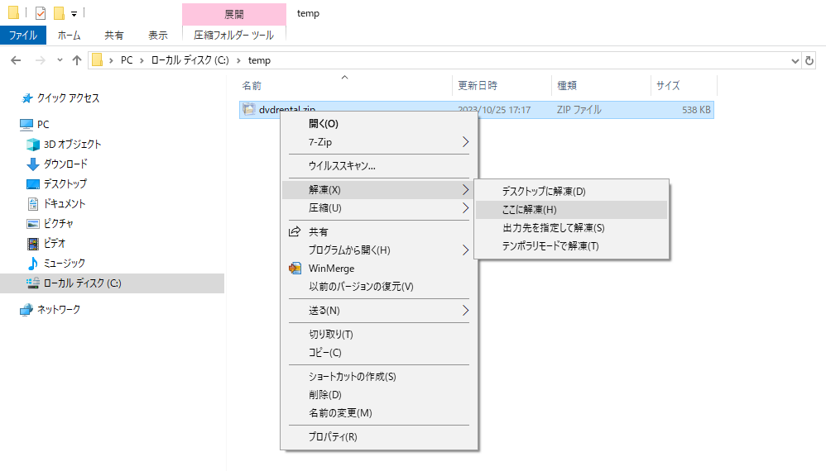Viewport: 826px width, 471px height.
Task: Click the WinMerge icon in context menu
Action: 295,268
